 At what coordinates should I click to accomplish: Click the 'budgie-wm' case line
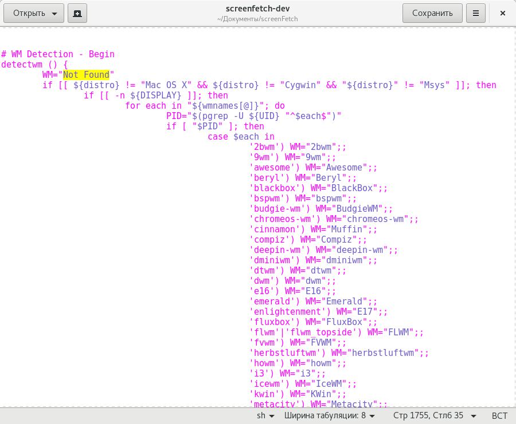tap(321, 209)
